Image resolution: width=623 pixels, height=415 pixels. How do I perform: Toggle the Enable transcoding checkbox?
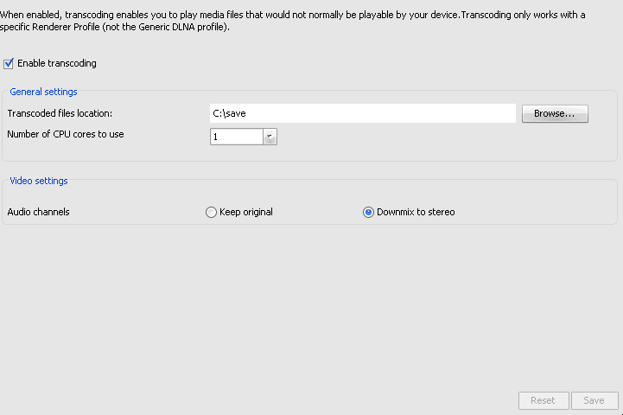pos(9,63)
